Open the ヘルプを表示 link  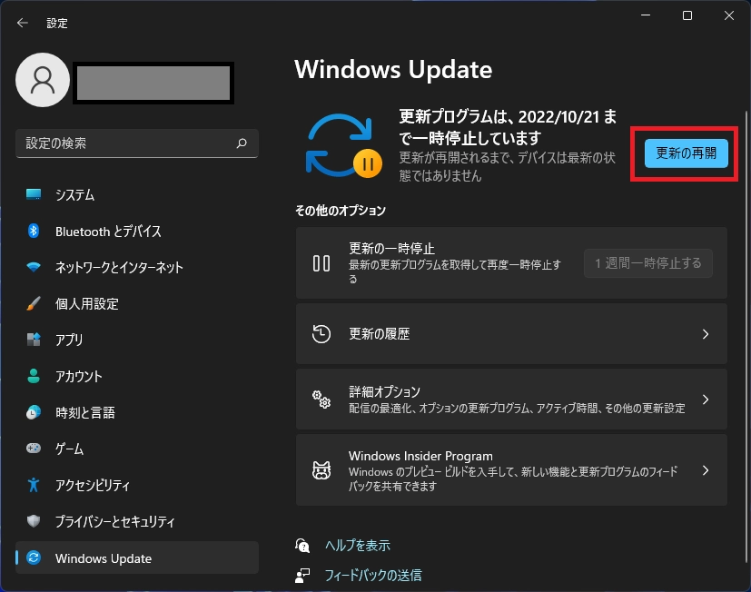tap(357, 546)
